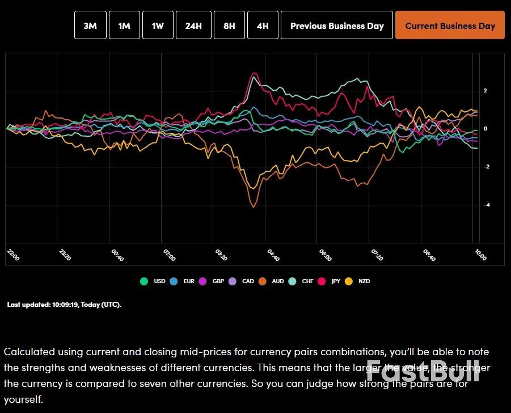Image resolution: width=511 pixels, height=413 pixels.
Task: Click the 10:00 end time label
Action: tap(479, 255)
